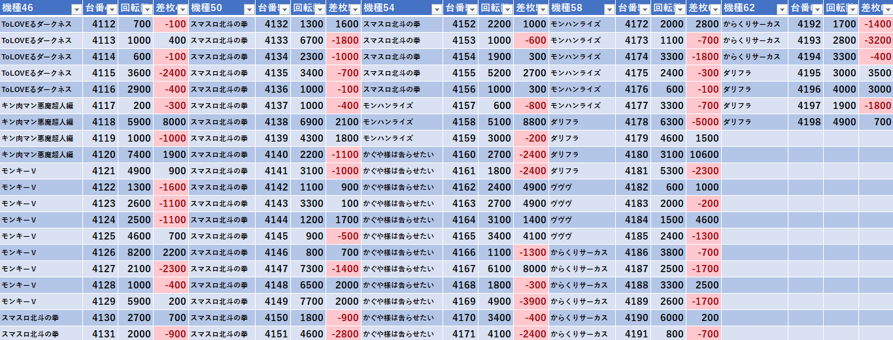Select the 8200 rotation count cell
This screenshot has width=893, height=340.
(x=136, y=253)
